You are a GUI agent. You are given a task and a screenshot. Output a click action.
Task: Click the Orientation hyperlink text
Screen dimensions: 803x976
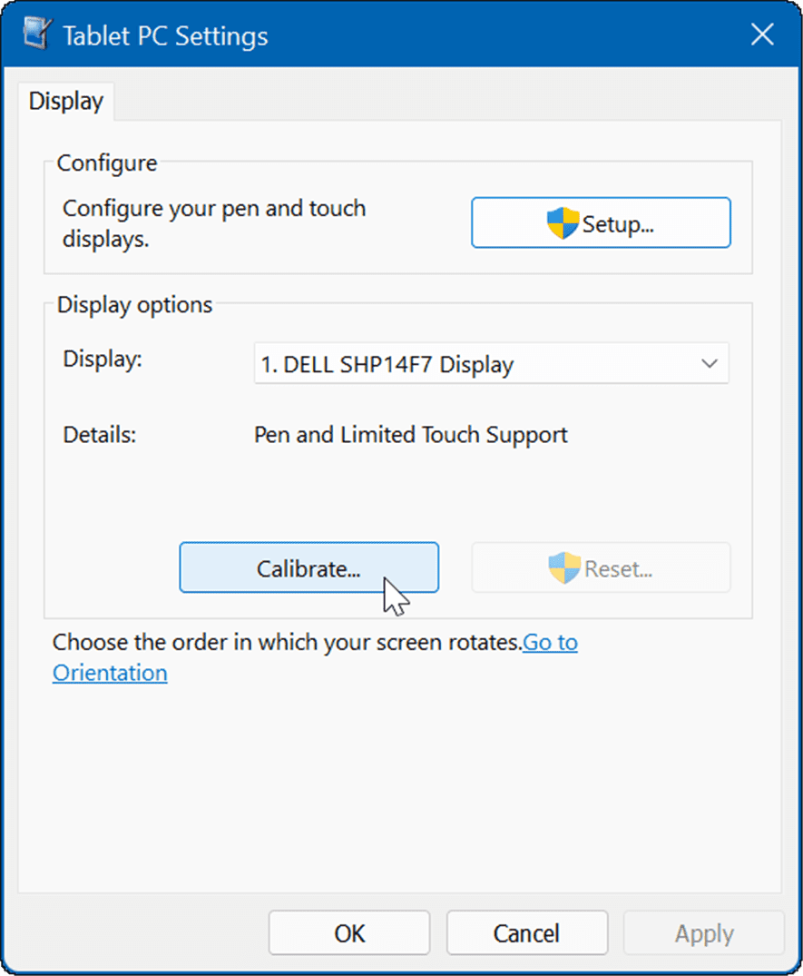[x=109, y=673]
